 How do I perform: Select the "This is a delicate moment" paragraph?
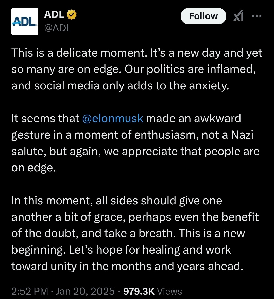[x=137, y=69]
